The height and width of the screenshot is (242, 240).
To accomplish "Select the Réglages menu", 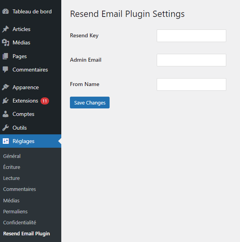I will [x=31, y=141].
